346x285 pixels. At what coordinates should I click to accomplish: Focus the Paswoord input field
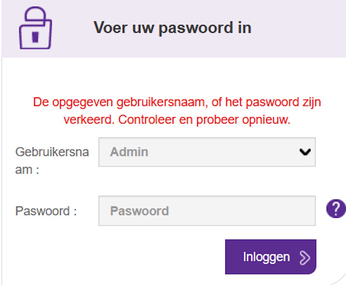click(x=207, y=211)
